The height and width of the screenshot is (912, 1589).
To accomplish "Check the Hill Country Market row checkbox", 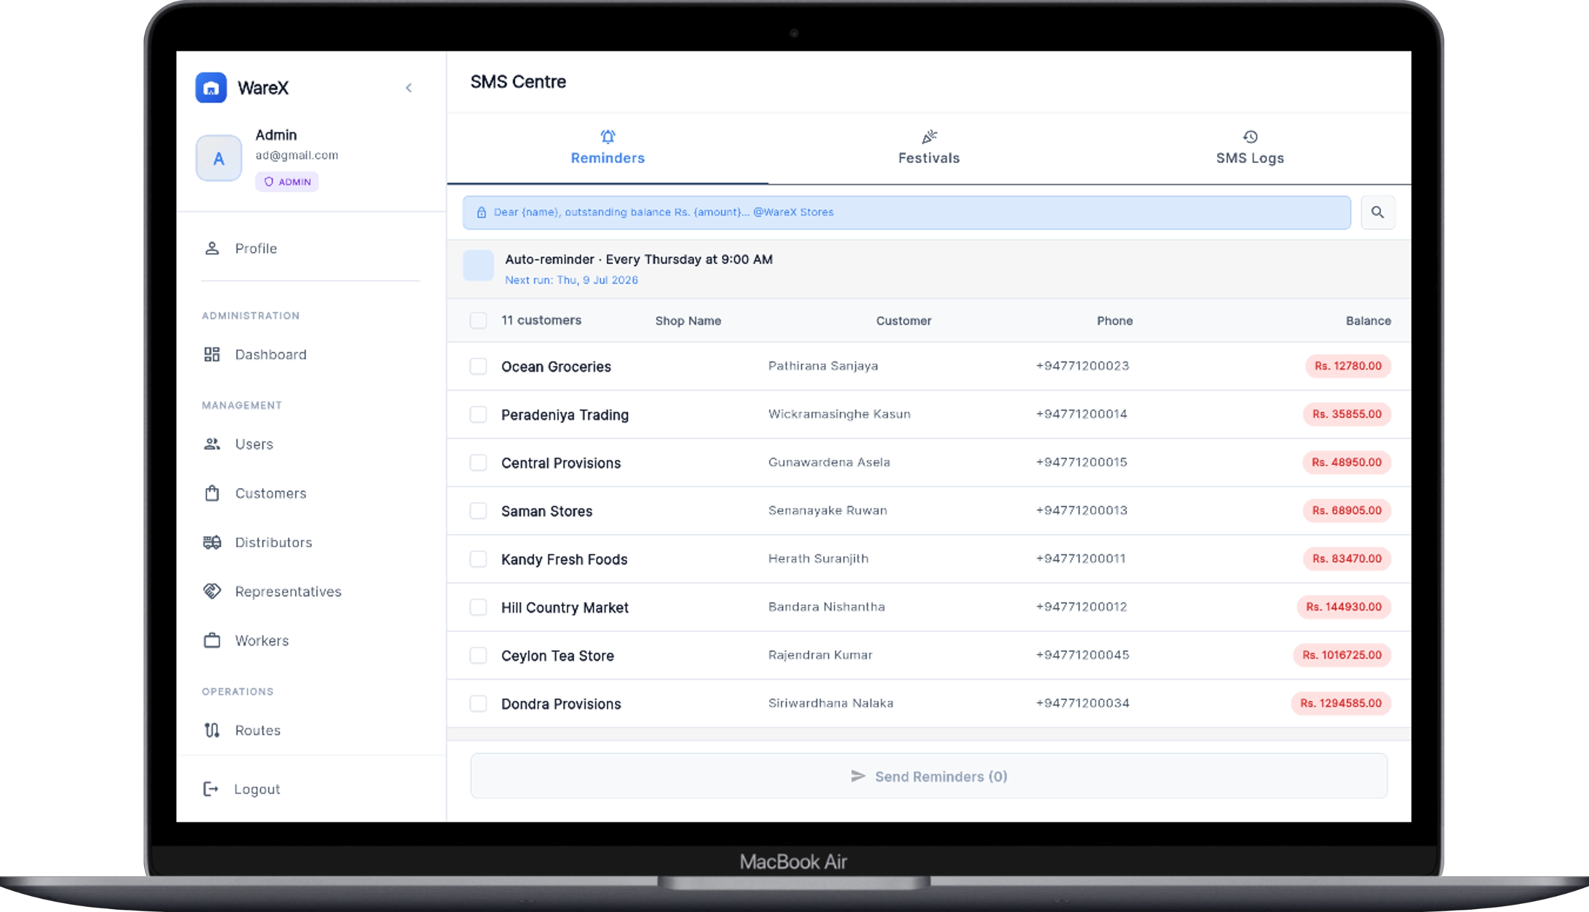I will coord(478,608).
